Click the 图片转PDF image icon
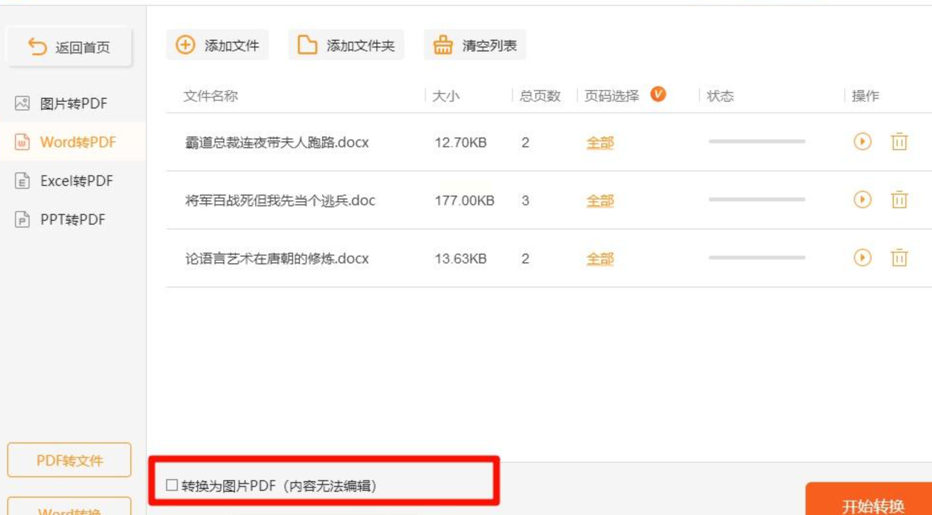This screenshot has width=932, height=515. click(x=22, y=103)
